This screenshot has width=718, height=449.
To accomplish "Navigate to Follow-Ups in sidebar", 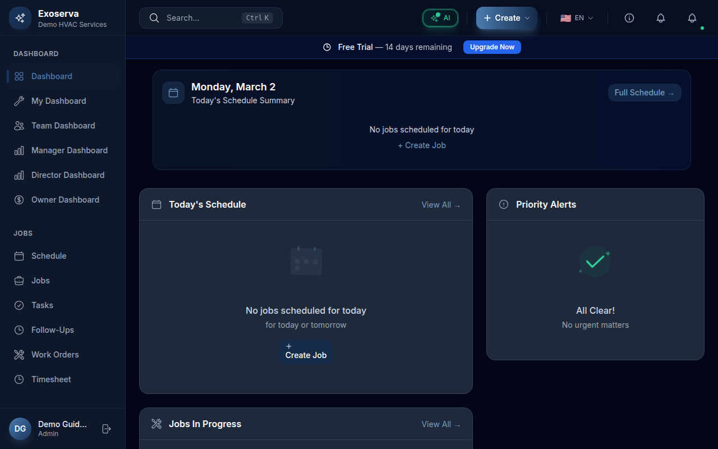I will coord(53,330).
